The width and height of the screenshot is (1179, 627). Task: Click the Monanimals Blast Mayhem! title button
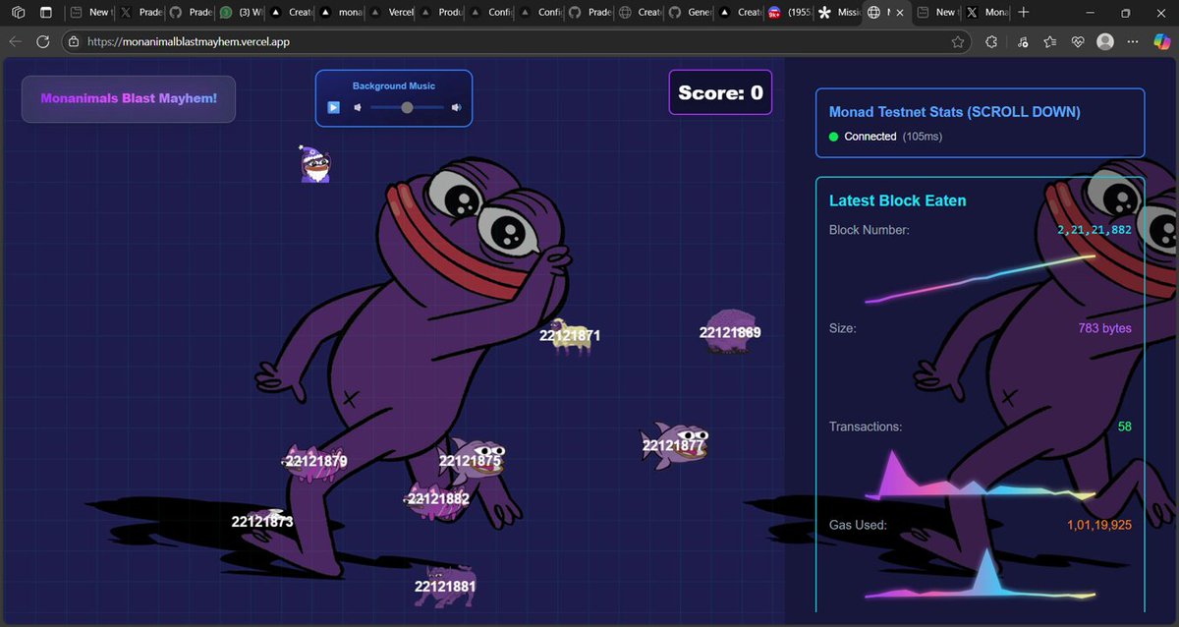(x=129, y=98)
